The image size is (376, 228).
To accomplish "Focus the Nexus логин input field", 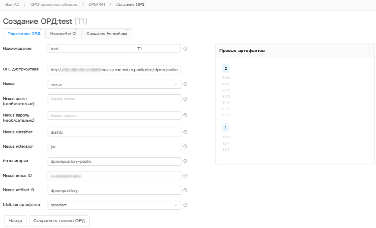I will pos(115,99).
